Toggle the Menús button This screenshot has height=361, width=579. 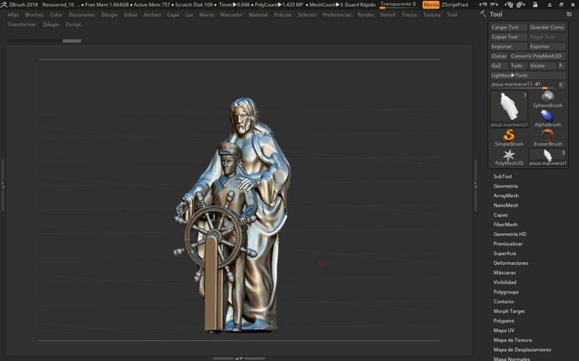tap(431, 4)
